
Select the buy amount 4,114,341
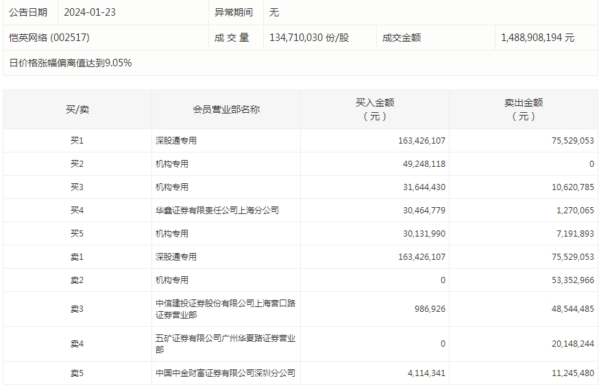(x=426, y=373)
